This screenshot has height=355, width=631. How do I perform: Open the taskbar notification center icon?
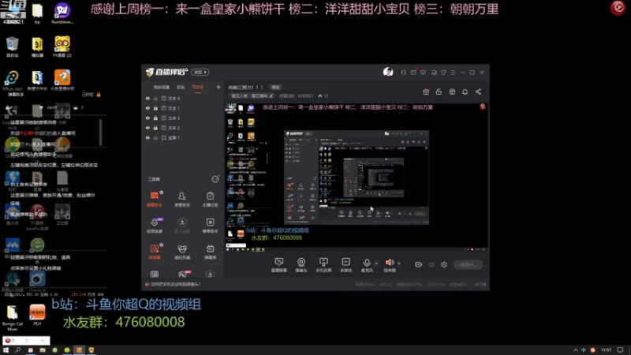[621, 350]
